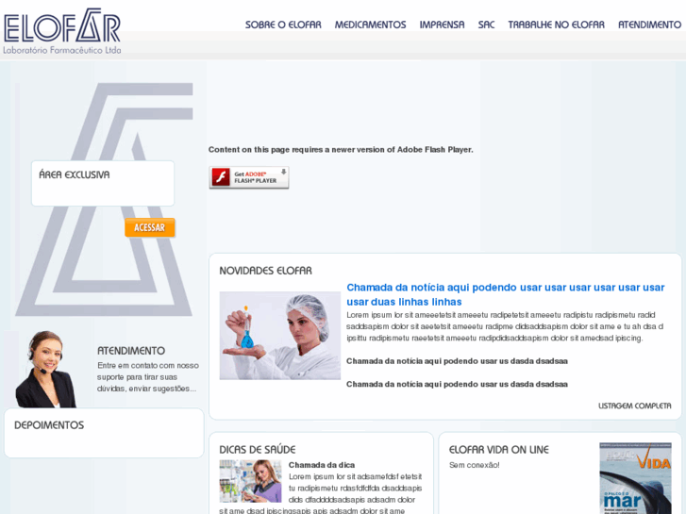Image resolution: width=686 pixels, height=514 pixels.
Task: Click the orange Acessar button
Action: 150,227
